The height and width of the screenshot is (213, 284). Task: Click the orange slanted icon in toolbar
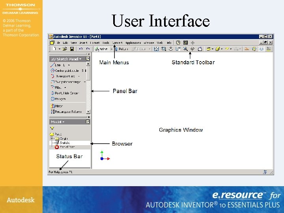pos(246,49)
